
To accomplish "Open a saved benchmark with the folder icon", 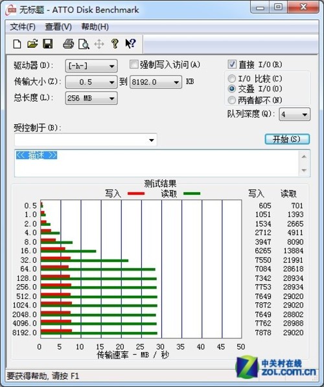I will 32,44.
